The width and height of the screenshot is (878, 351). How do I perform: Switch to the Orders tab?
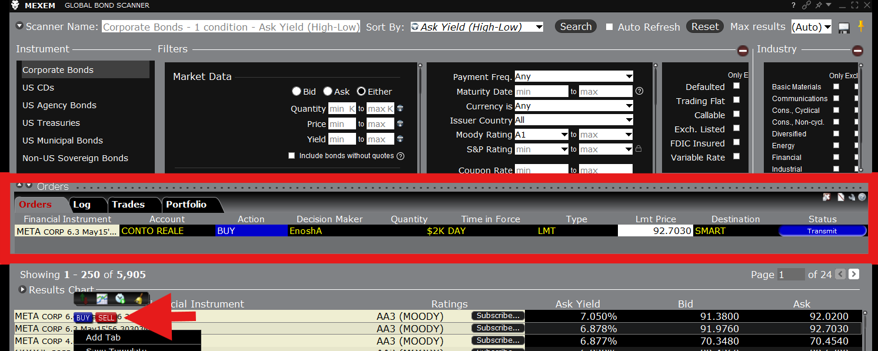(x=35, y=205)
